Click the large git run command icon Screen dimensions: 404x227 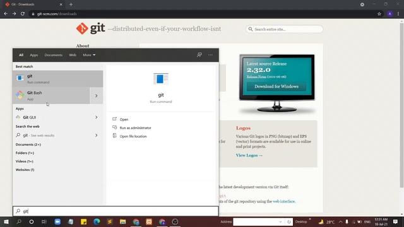(161, 79)
